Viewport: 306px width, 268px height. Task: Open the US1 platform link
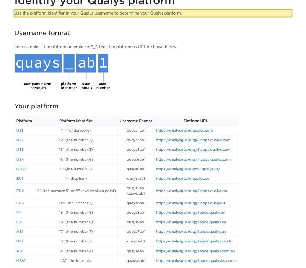pos(20,130)
